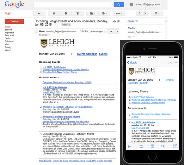The height and width of the screenshot is (165, 184).
Task: Open the Events Calendar link in the email
Action: click(87, 54)
